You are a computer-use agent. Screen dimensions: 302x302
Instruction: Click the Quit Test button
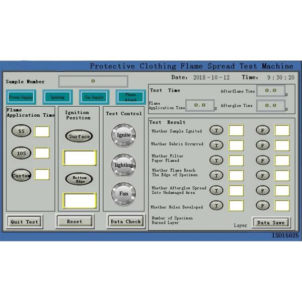click(24, 221)
